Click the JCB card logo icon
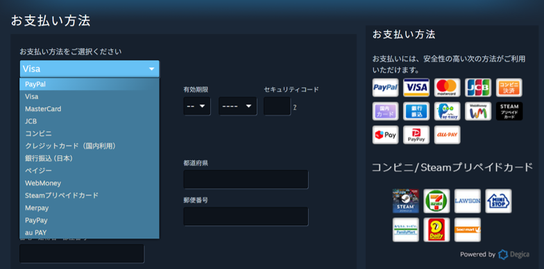 [477, 87]
